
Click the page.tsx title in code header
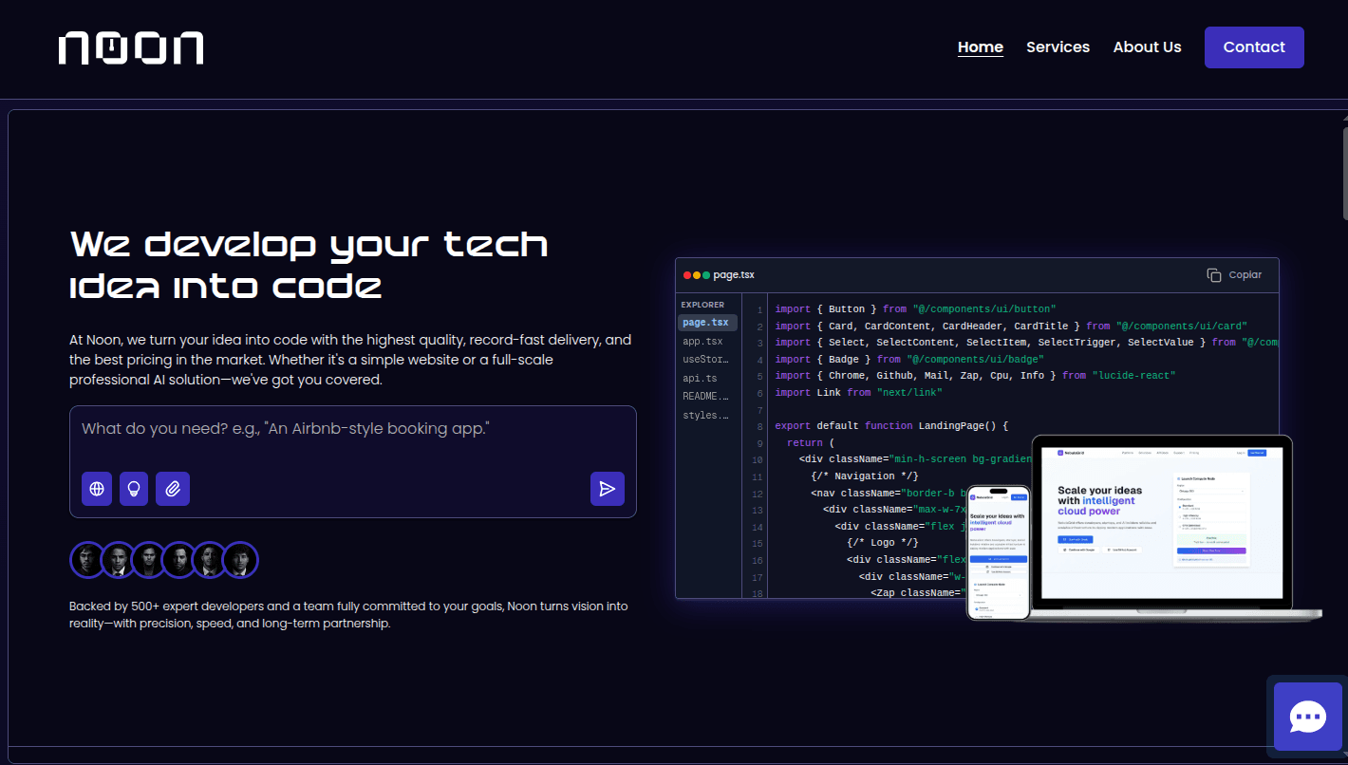tap(734, 274)
